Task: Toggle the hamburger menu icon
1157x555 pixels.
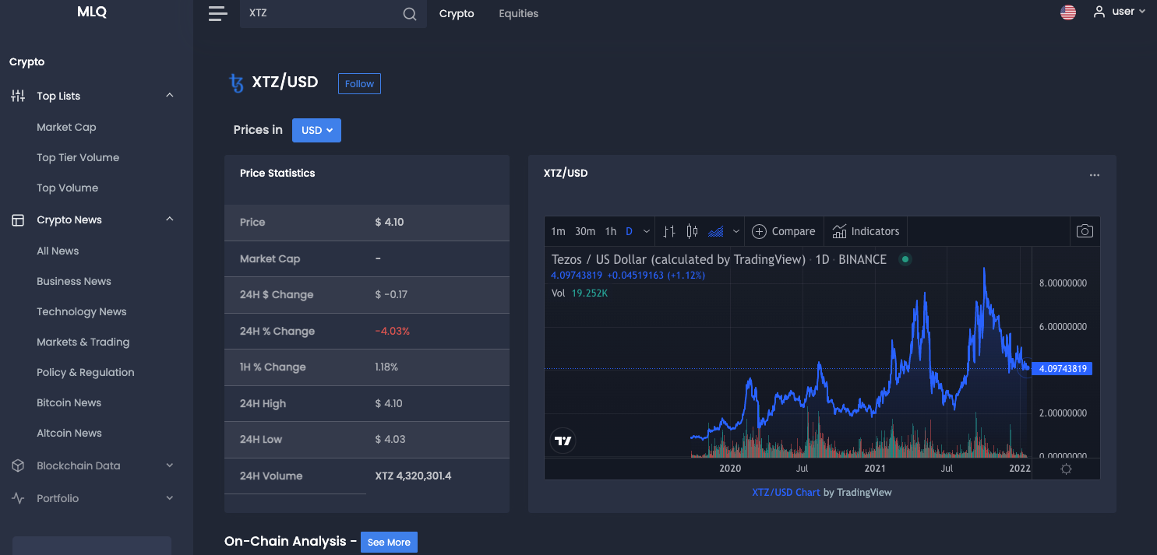Action: click(218, 13)
